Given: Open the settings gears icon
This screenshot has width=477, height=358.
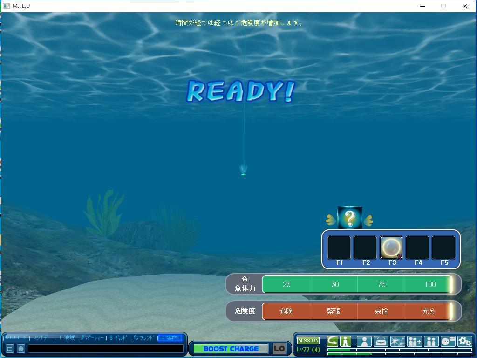Looking at the screenshot, I should [464, 342].
